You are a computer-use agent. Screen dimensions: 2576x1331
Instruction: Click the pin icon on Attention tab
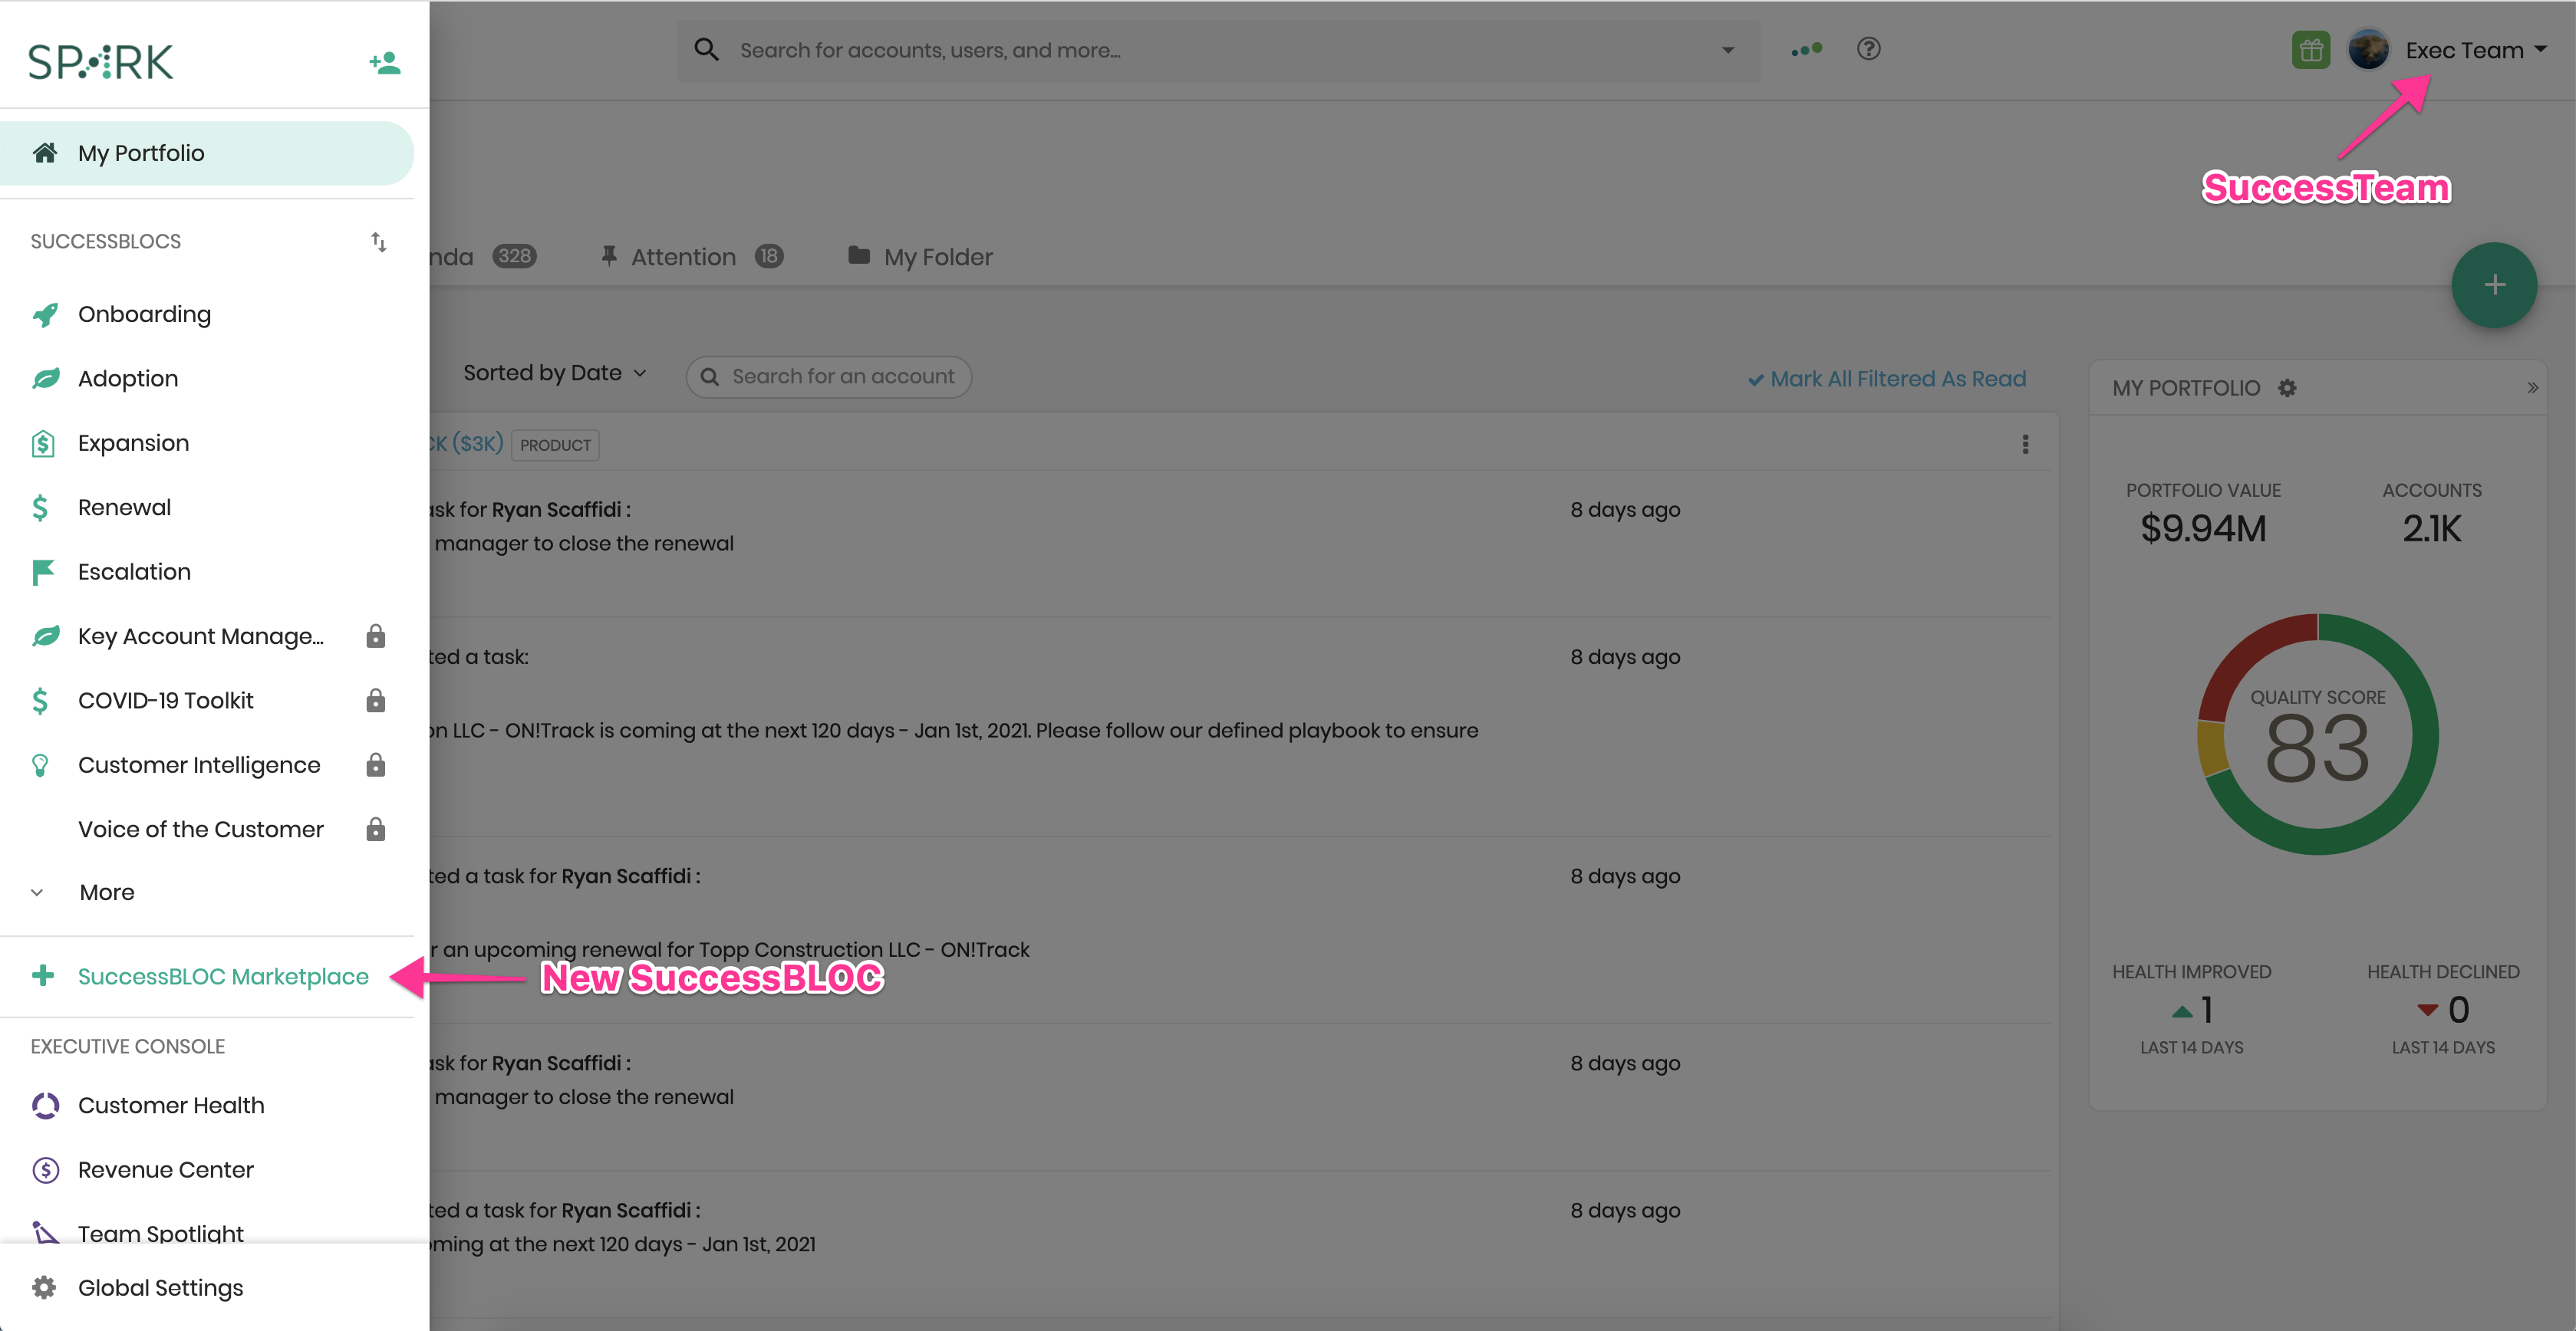click(x=608, y=256)
